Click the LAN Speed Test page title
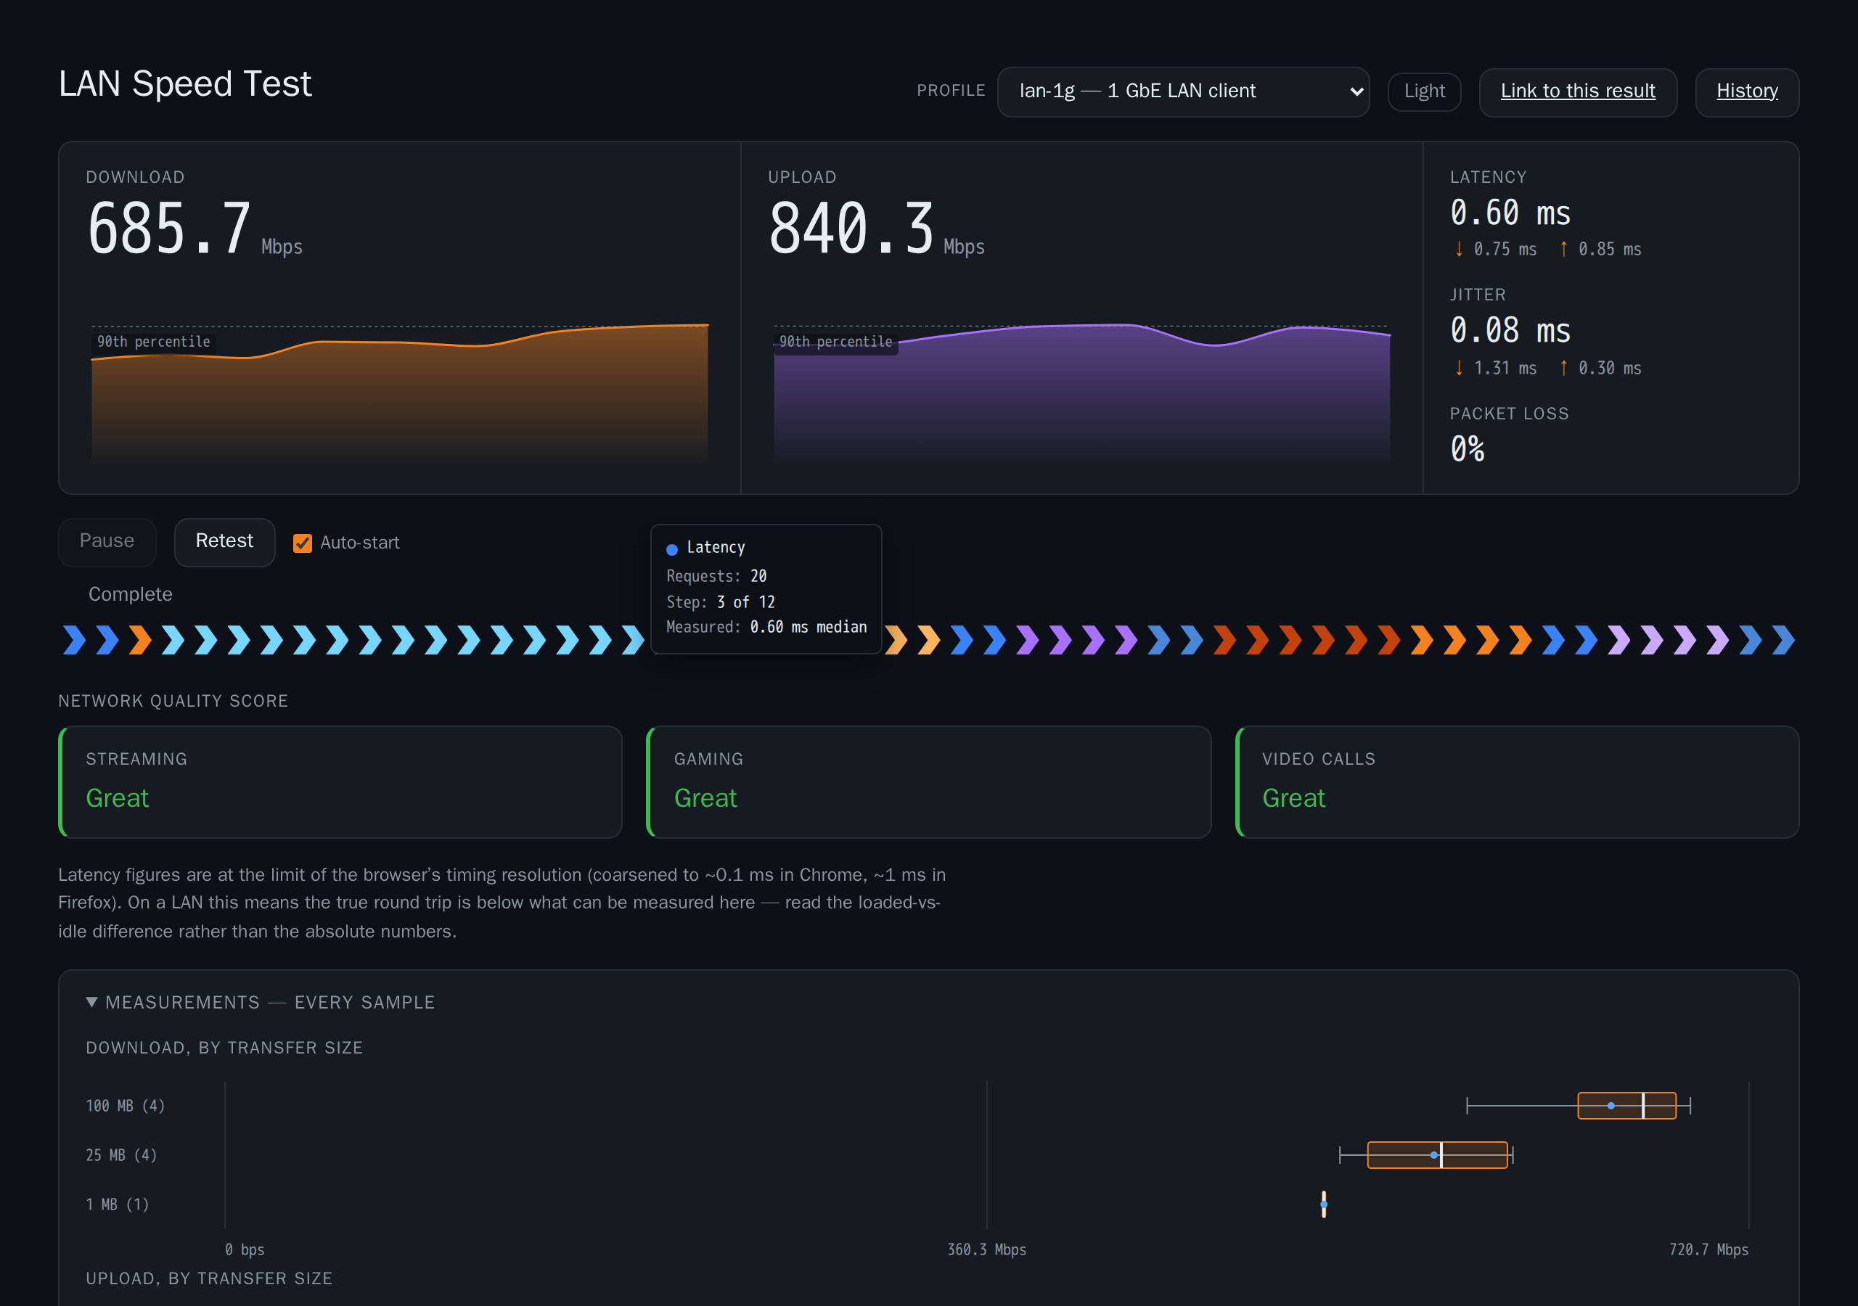 184,83
